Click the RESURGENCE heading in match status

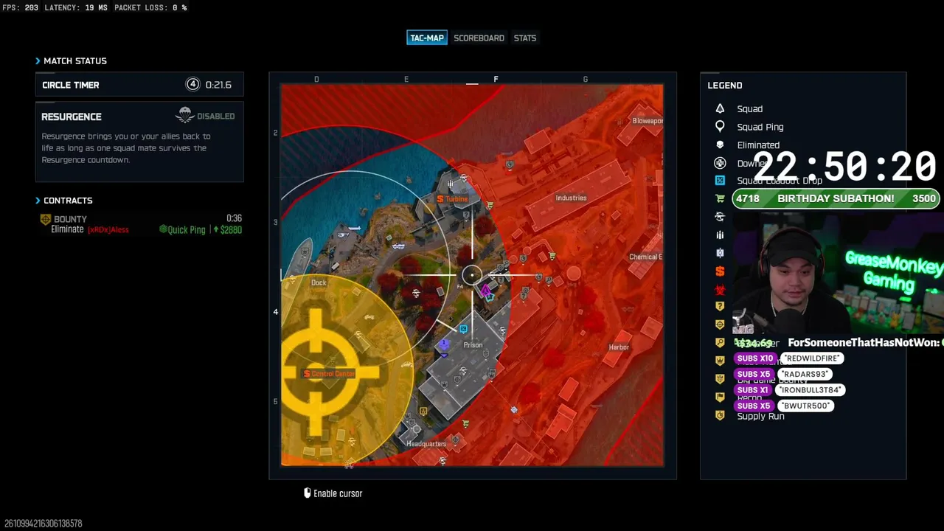pos(72,117)
